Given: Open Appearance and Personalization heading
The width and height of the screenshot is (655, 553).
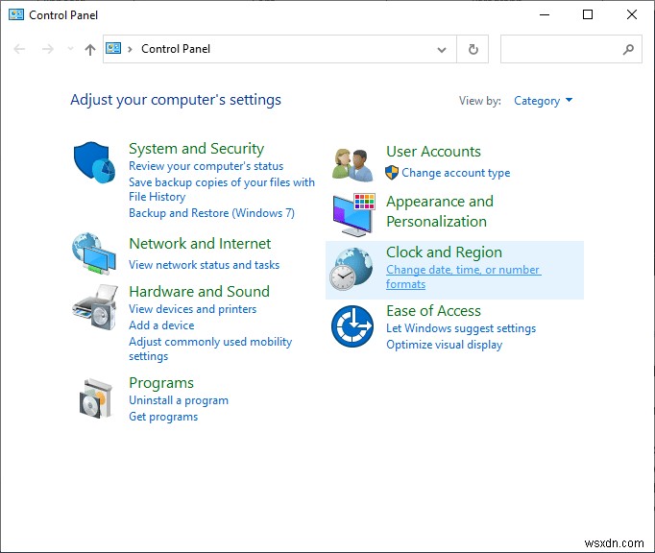Looking at the screenshot, I should point(440,211).
